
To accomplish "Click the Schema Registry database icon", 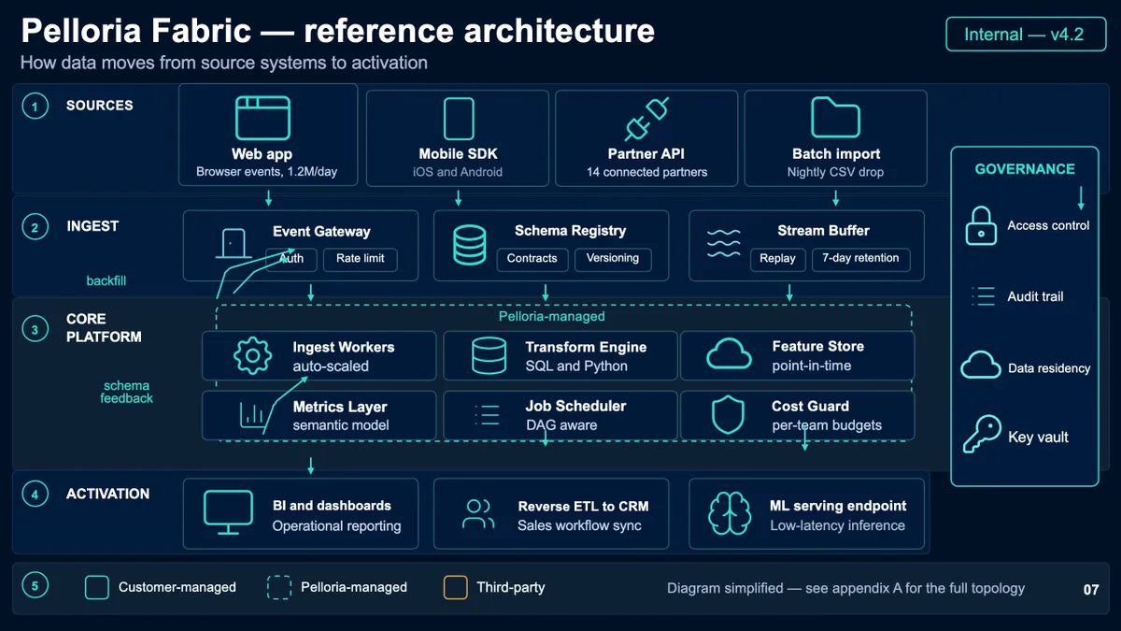I will 469,244.
